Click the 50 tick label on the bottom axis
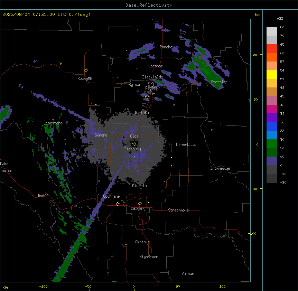 178,286
